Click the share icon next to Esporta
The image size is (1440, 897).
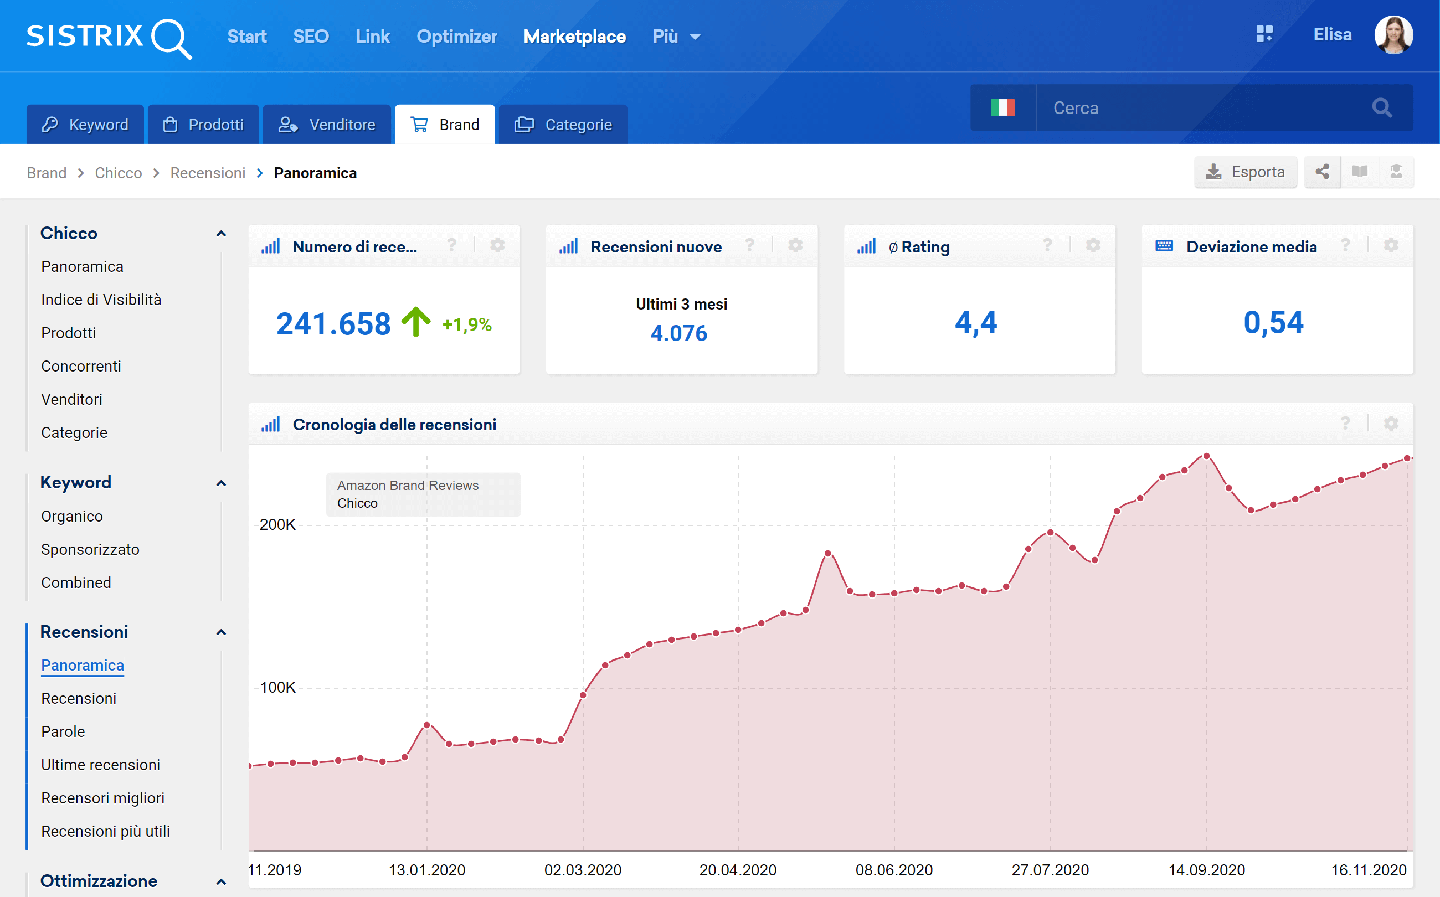click(x=1323, y=172)
